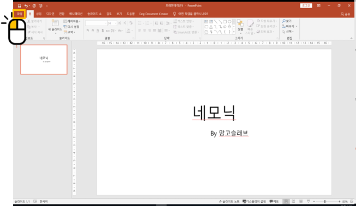Switch to the 애니메이션 ribbon tab
This screenshot has height=206, width=356.
coord(76,14)
